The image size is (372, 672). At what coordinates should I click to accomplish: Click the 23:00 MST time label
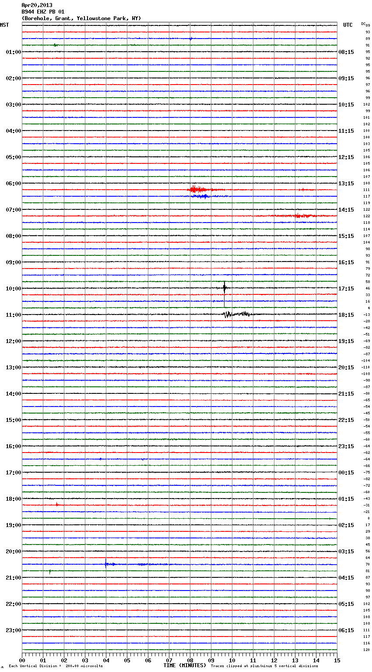pos(14,630)
